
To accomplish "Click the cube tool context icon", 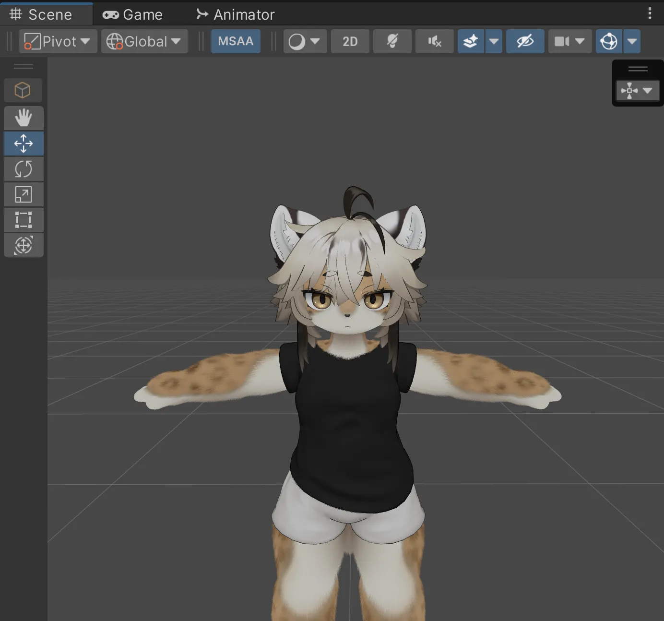I will pyautogui.click(x=23, y=90).
